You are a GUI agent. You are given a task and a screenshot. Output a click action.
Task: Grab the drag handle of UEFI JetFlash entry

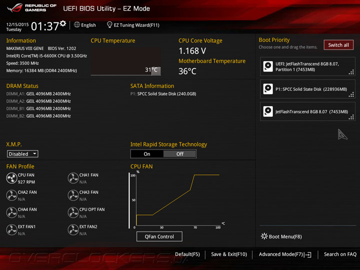(x=351, y=72)
